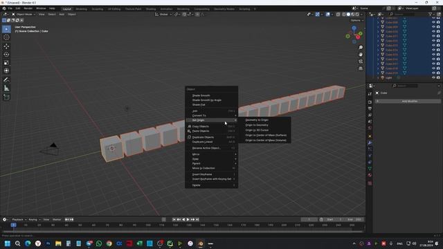
Task: Toggle viewport X-ray mode
Action: tap(338, 14)
